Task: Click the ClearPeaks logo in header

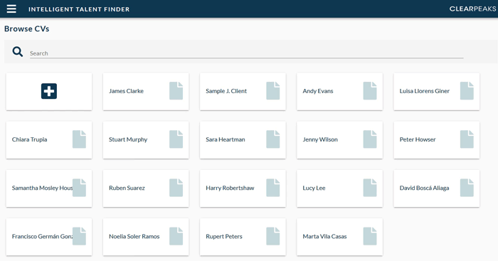Action: point(472,9)
